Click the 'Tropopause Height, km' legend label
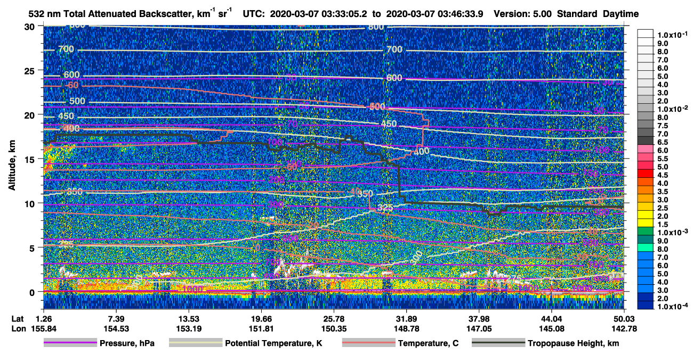 pos(573,344)
